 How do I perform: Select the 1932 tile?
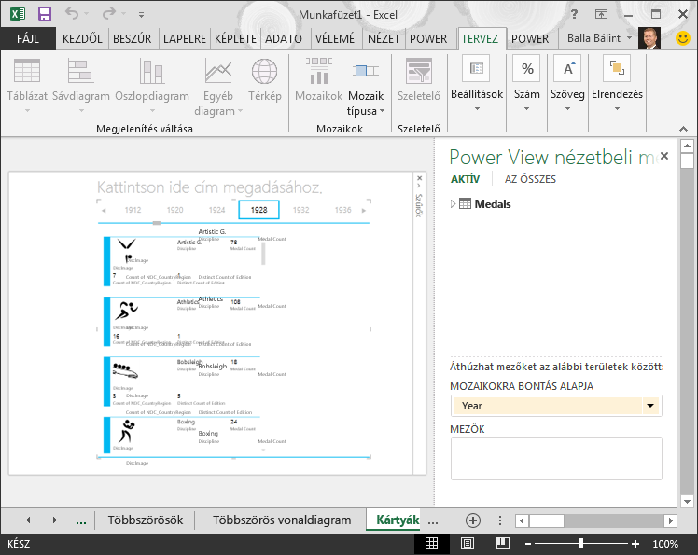300,210
